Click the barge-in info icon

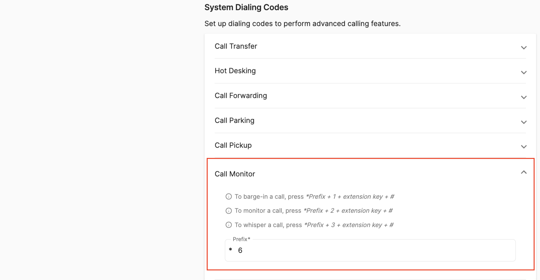click(229, 197)
